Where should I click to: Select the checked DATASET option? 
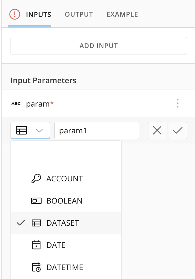pyautogui.click(x=63, y=223)
